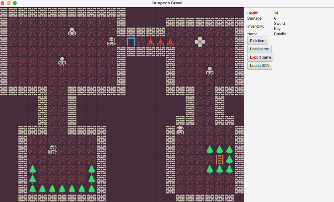Click the Load JSON button
The width and height of the screenshot is (334, 202).
point(260,65)
